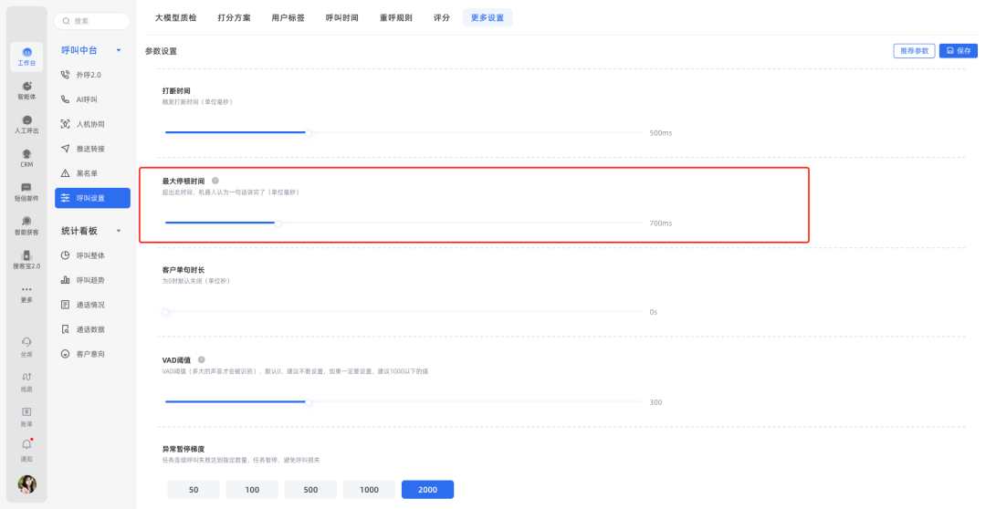Switch to the 打分方案 tab
Viewport: 986px width, 509px height.
[x=234, y=17]
